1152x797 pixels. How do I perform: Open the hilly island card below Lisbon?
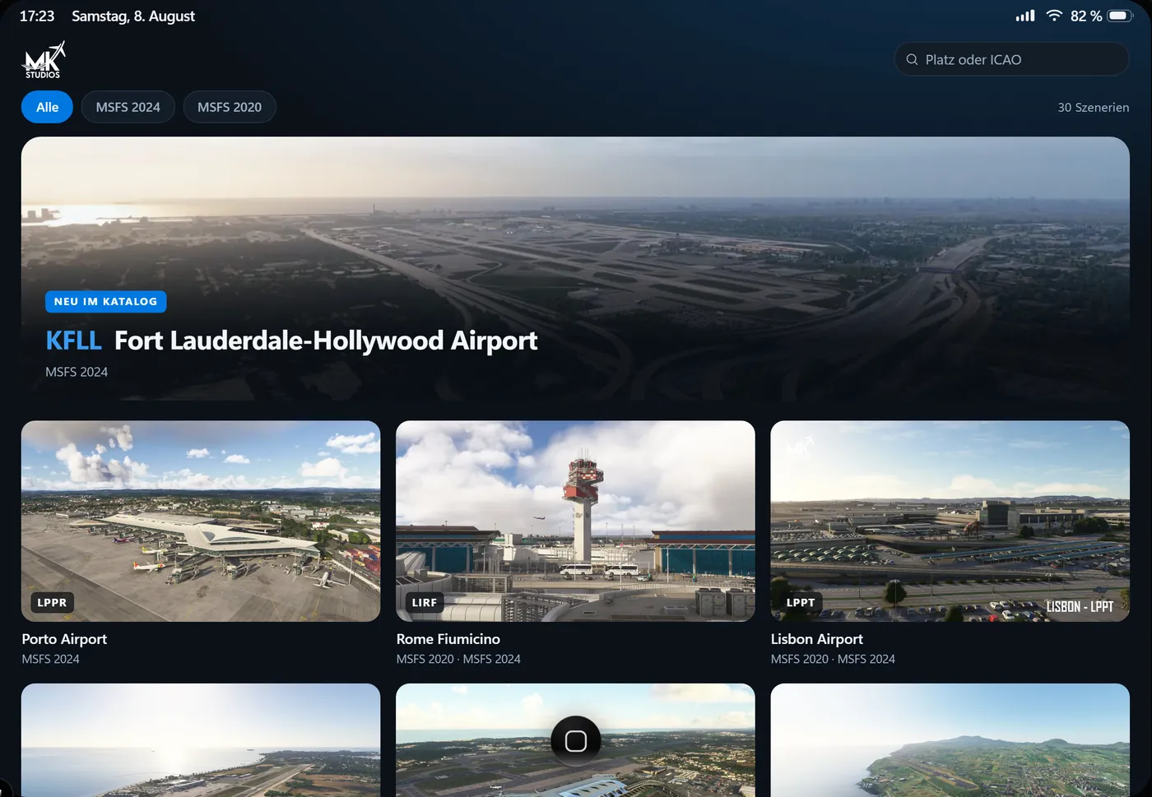tap(950, 740)
